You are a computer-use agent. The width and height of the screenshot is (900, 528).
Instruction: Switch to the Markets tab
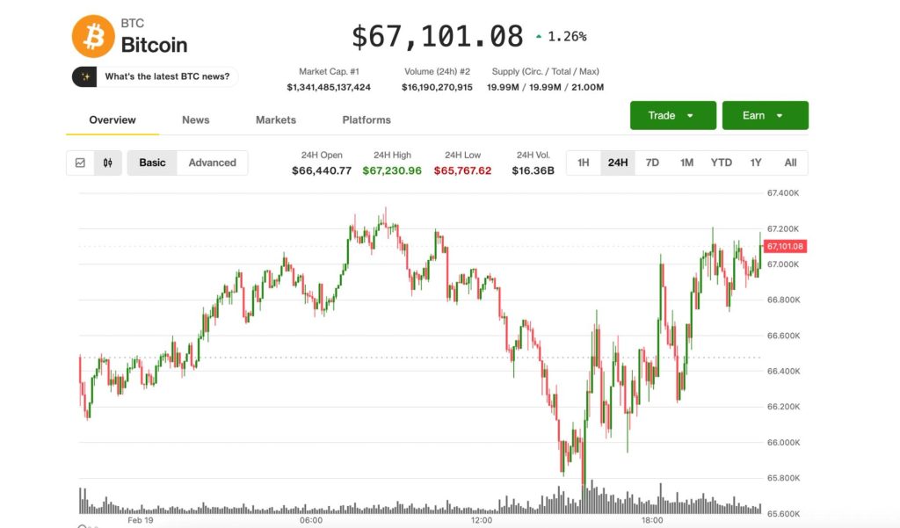(x=275, y=119)
